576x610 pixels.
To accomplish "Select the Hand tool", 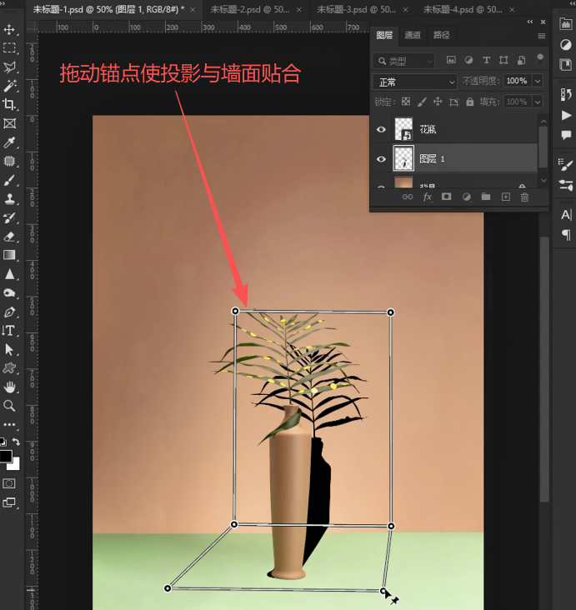I will click(x=9, y=387).
